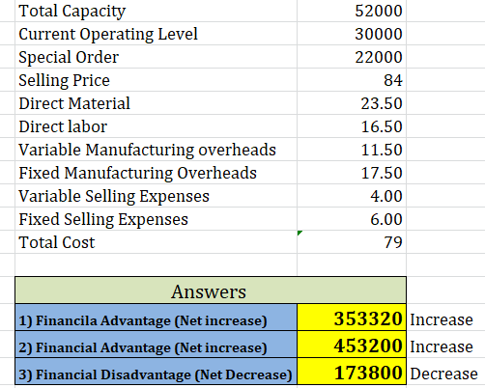Viewport: 485px width, 388px height.
Task: Click 'Increase' beside 453200
Action: pyautogui.click(x=442, y=346)
